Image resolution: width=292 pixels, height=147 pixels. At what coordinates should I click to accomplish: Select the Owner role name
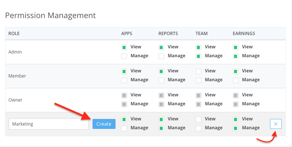15,100
